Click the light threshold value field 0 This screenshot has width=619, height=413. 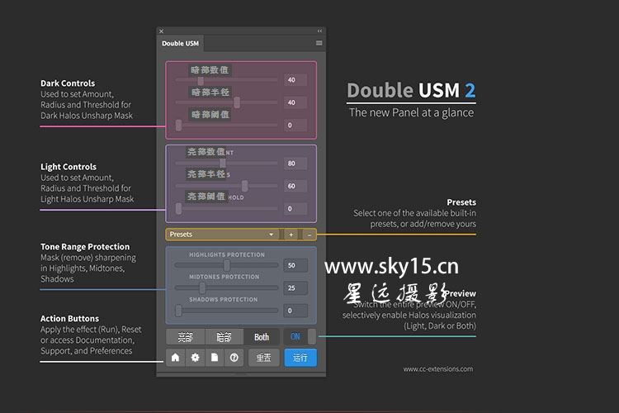pyautogui.click(x=295, y=209)
